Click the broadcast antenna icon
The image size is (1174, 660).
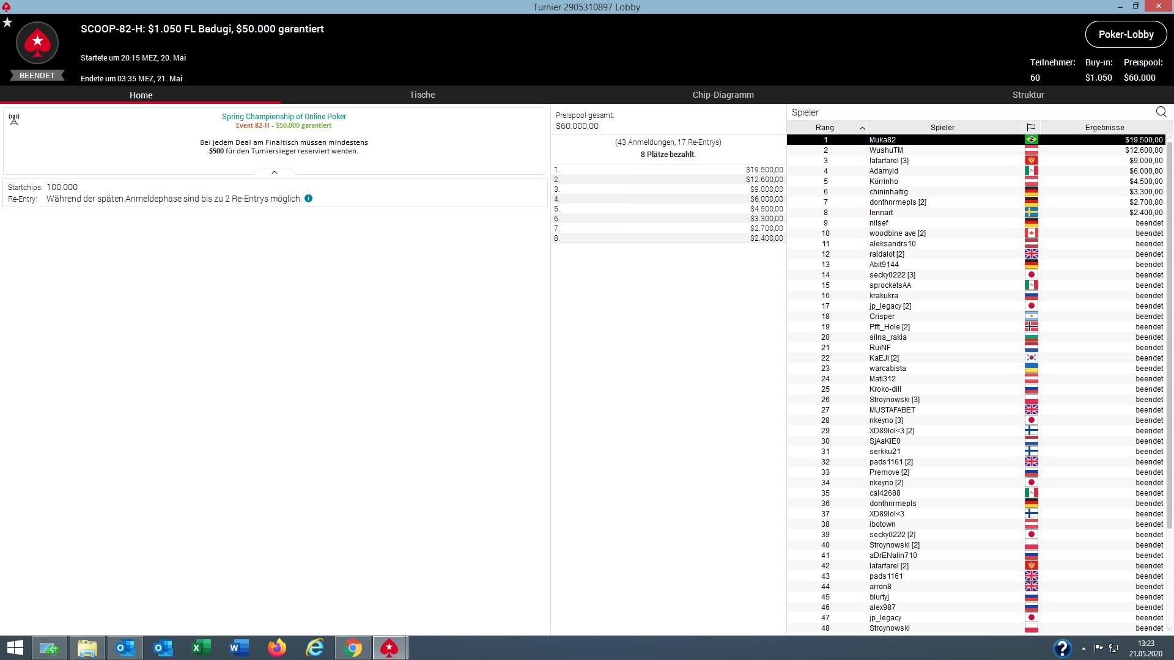click(14, 119)
